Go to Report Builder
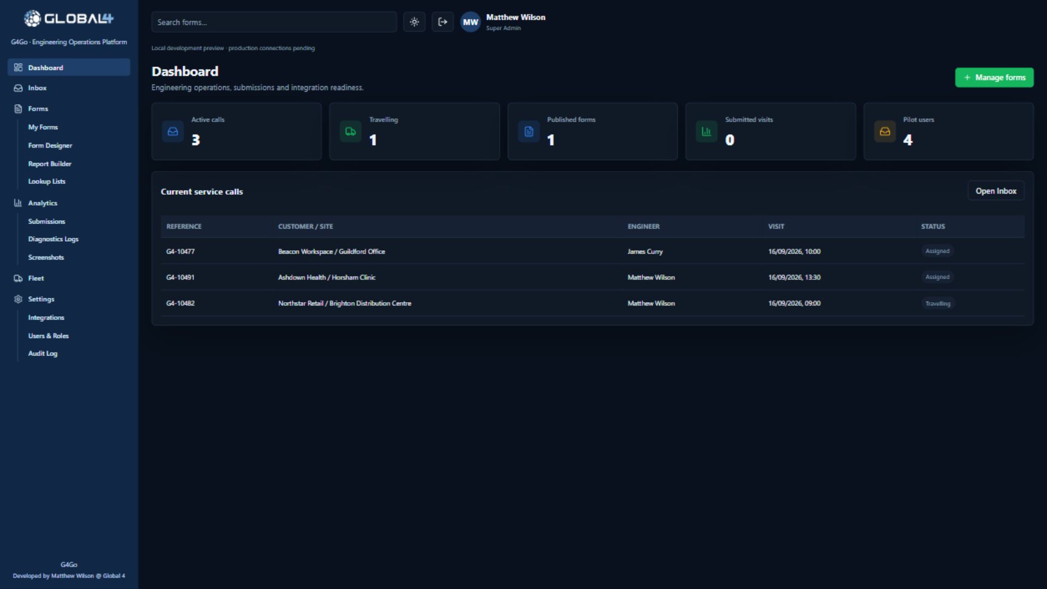This screenshot has height=589, width=1047. 50,164
